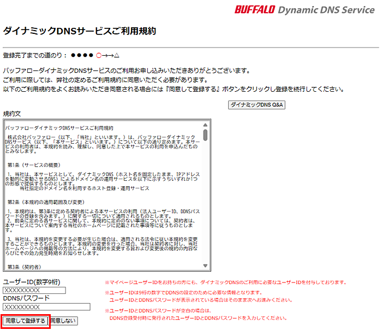
Task: Click the BUFFALO Dynamic DNS Service logo
Action: point(305,10)
